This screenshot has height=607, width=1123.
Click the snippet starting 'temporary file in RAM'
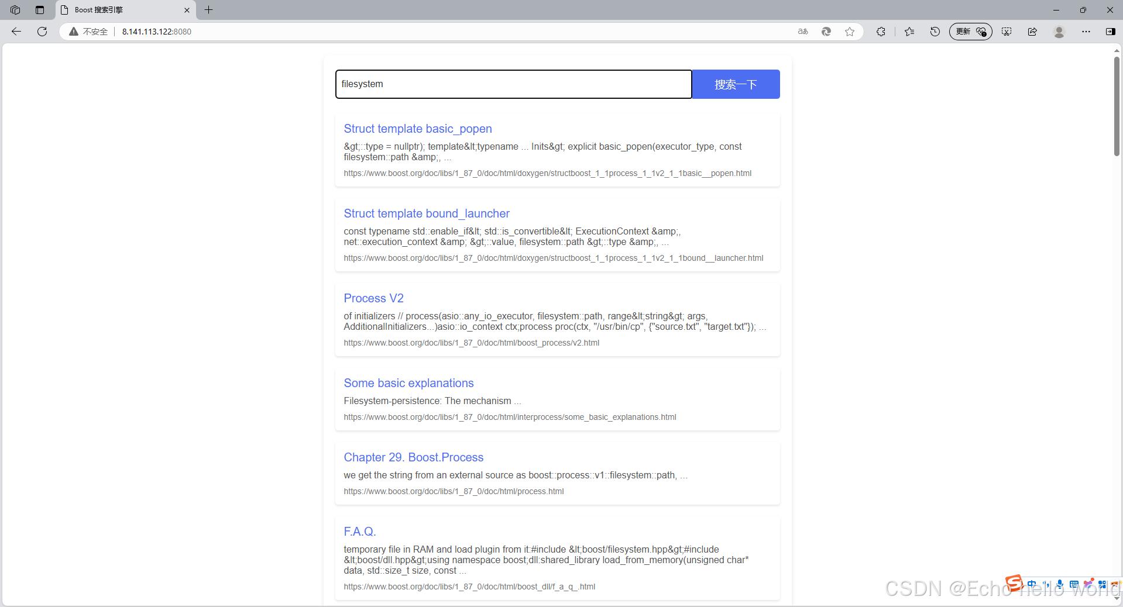coord(546,560)
